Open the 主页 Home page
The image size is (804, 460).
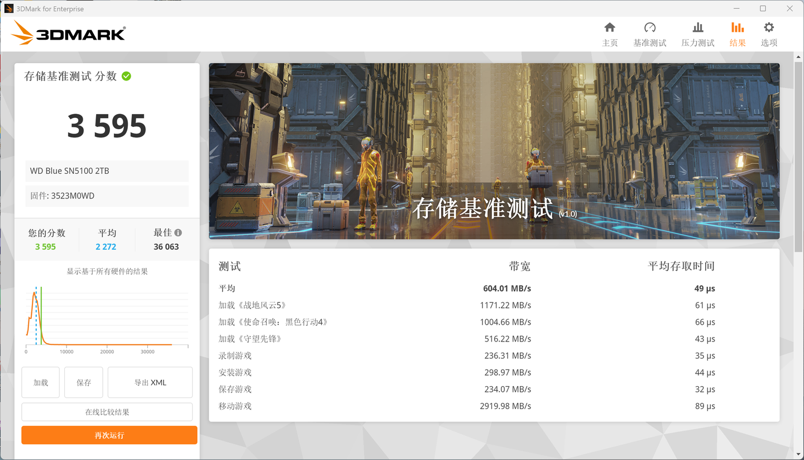coord(610,34)
